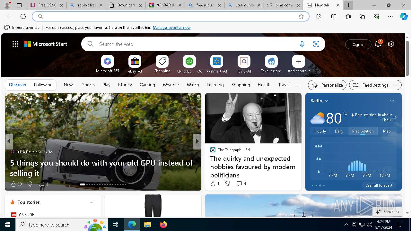Show previous slide in news carousel
The height and width of the screenshot is (231, 411).
coord(9,141)
